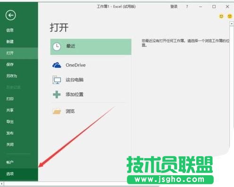Open the 打印 page
The height and width of the screenshot is (187, 234).
click(10, 99)
